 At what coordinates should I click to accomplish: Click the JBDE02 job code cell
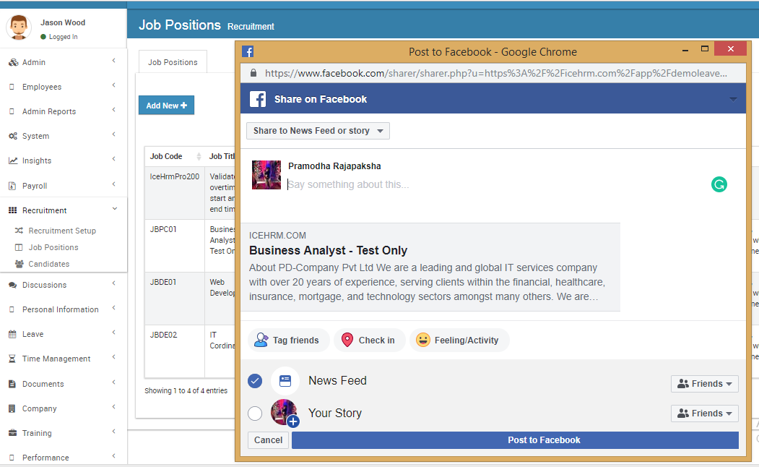[175, 351]
